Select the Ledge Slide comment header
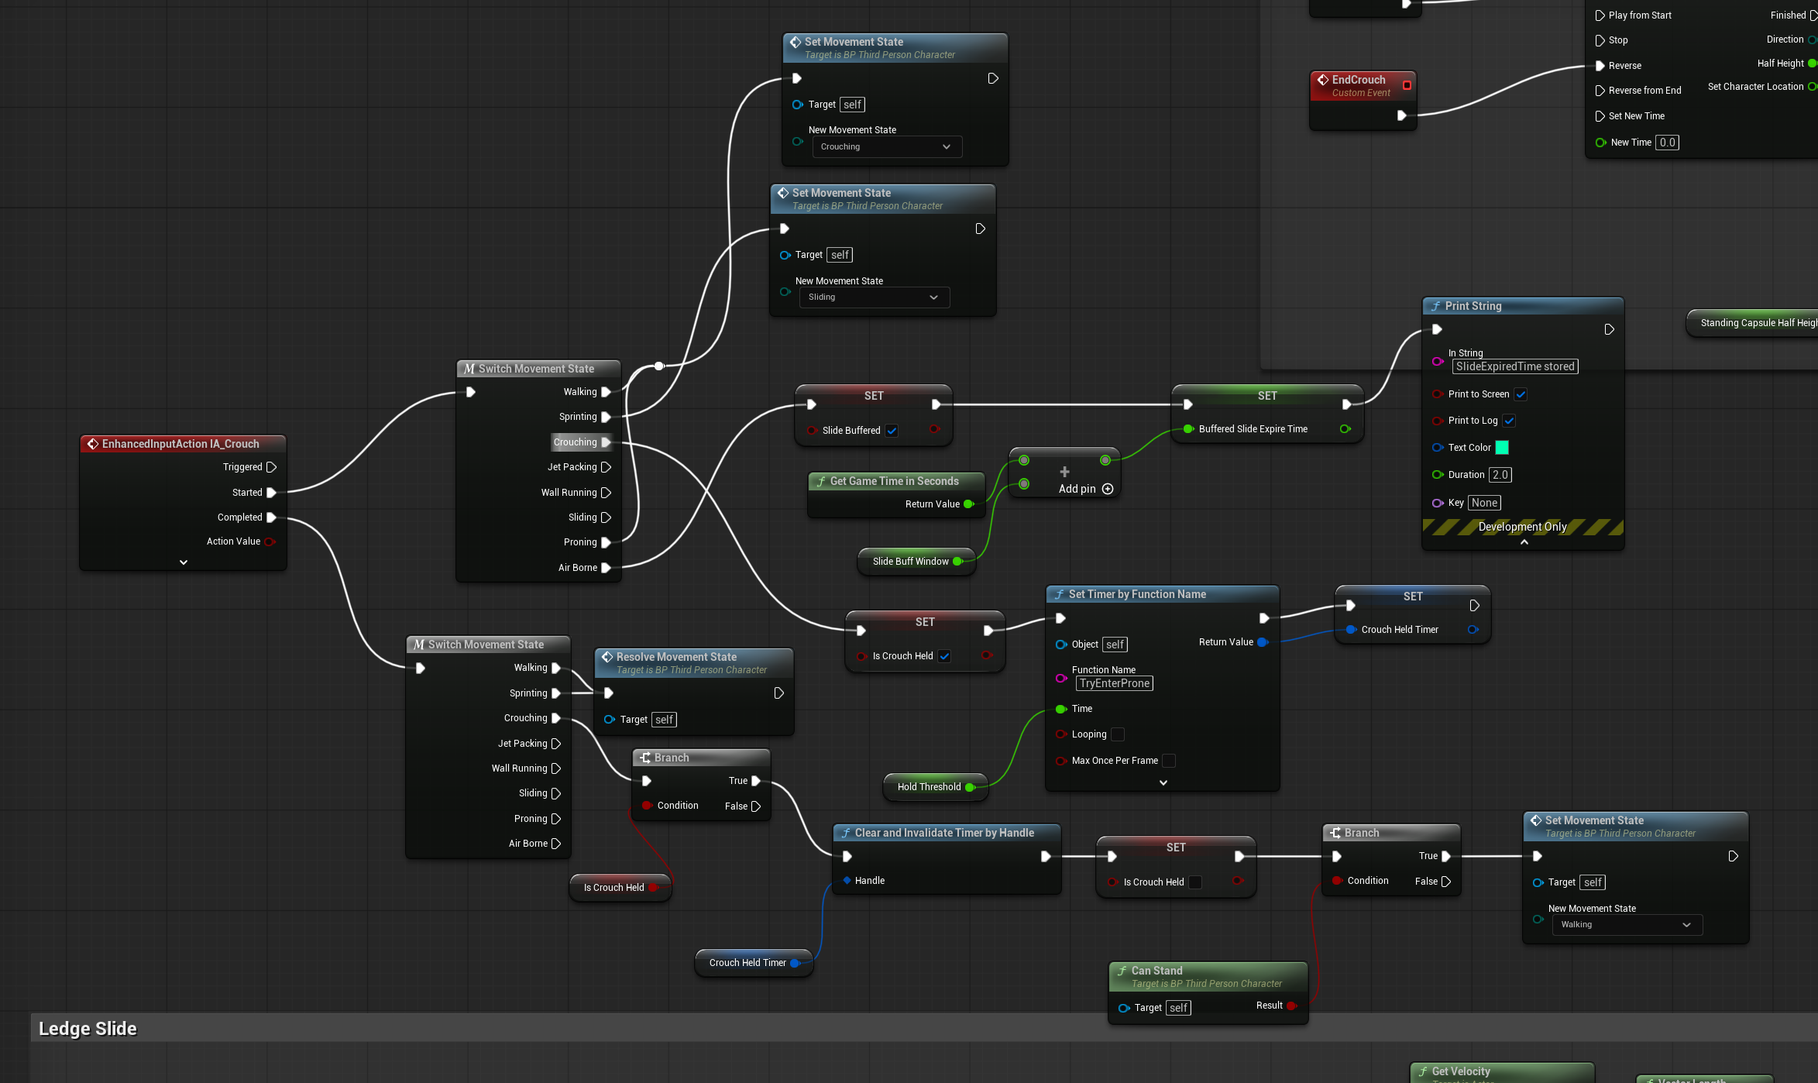The height and width of the screenshot is (1083, 1818). 88,1029
